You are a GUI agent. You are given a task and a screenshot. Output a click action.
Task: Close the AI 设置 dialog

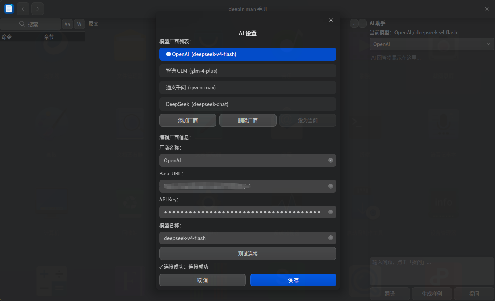(331, 20)
